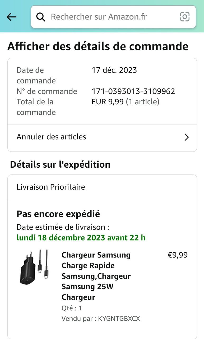
Task: Open Annuler des articles option
Action: [52, 137]
